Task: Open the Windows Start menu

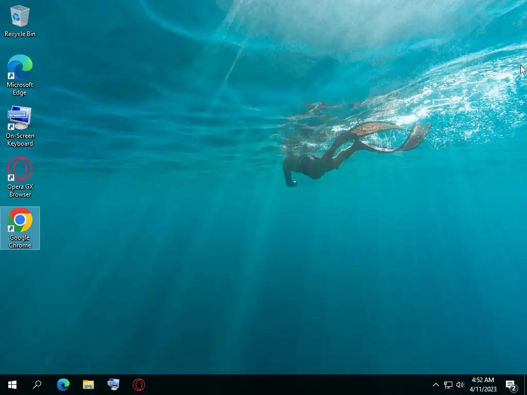Action: pos(12,385)
